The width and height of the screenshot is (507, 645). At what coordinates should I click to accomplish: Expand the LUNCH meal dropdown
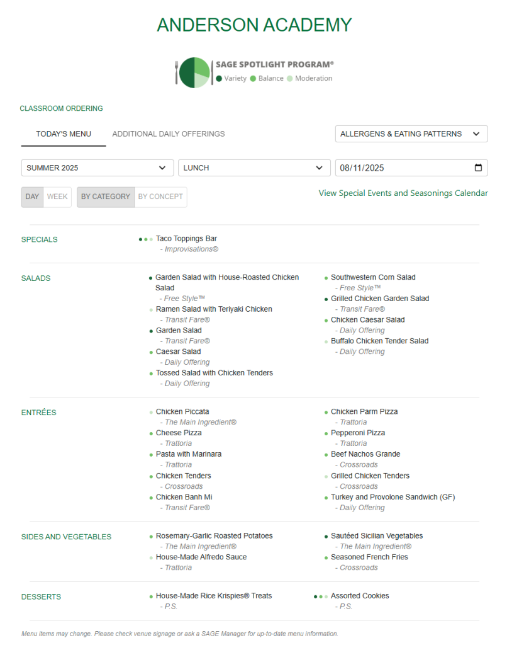(254, 168)
